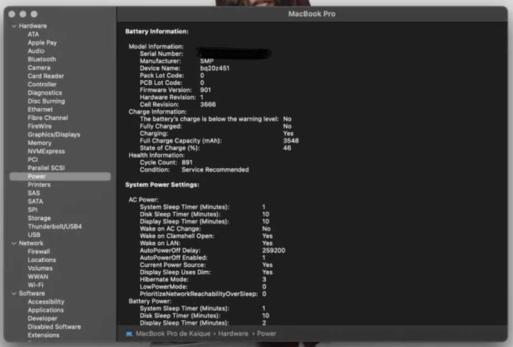513x347 pixels.
Task: Click the State of Charge value 46
Action: click(287, 148)
